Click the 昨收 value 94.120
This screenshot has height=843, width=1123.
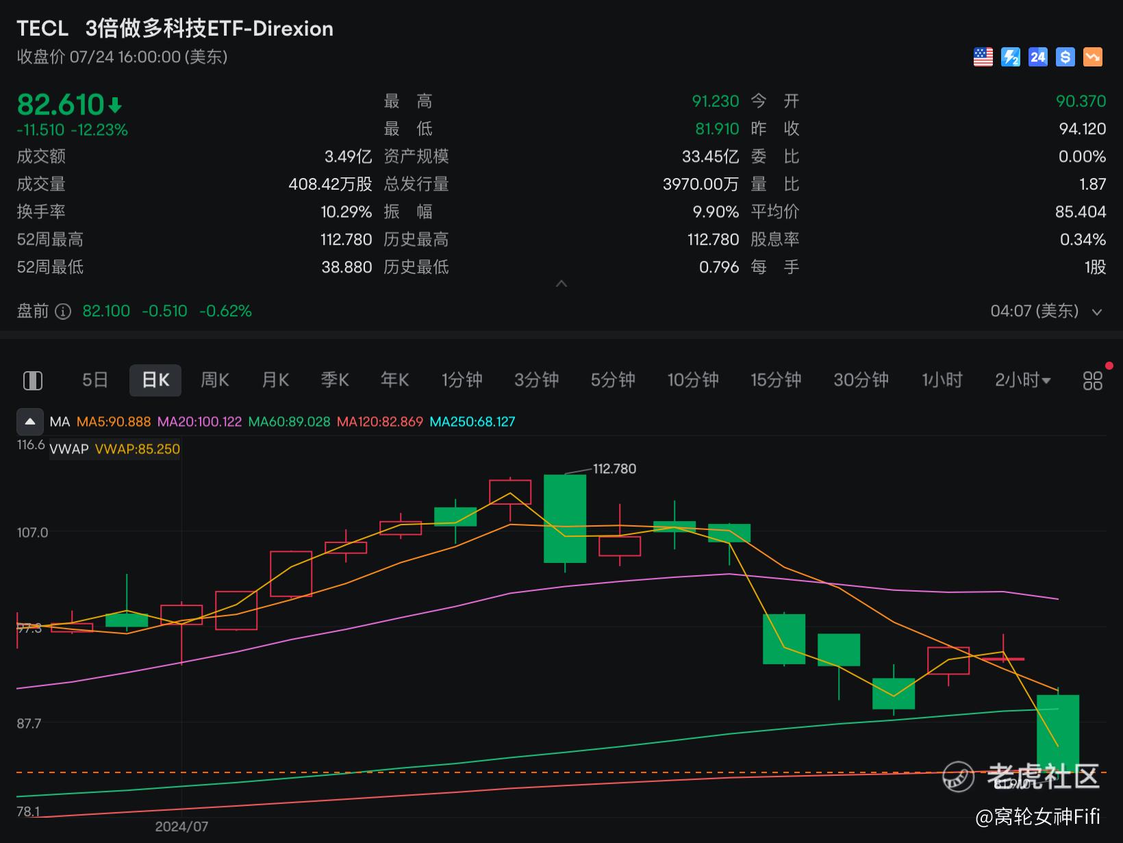click(x=1083, y=129)
